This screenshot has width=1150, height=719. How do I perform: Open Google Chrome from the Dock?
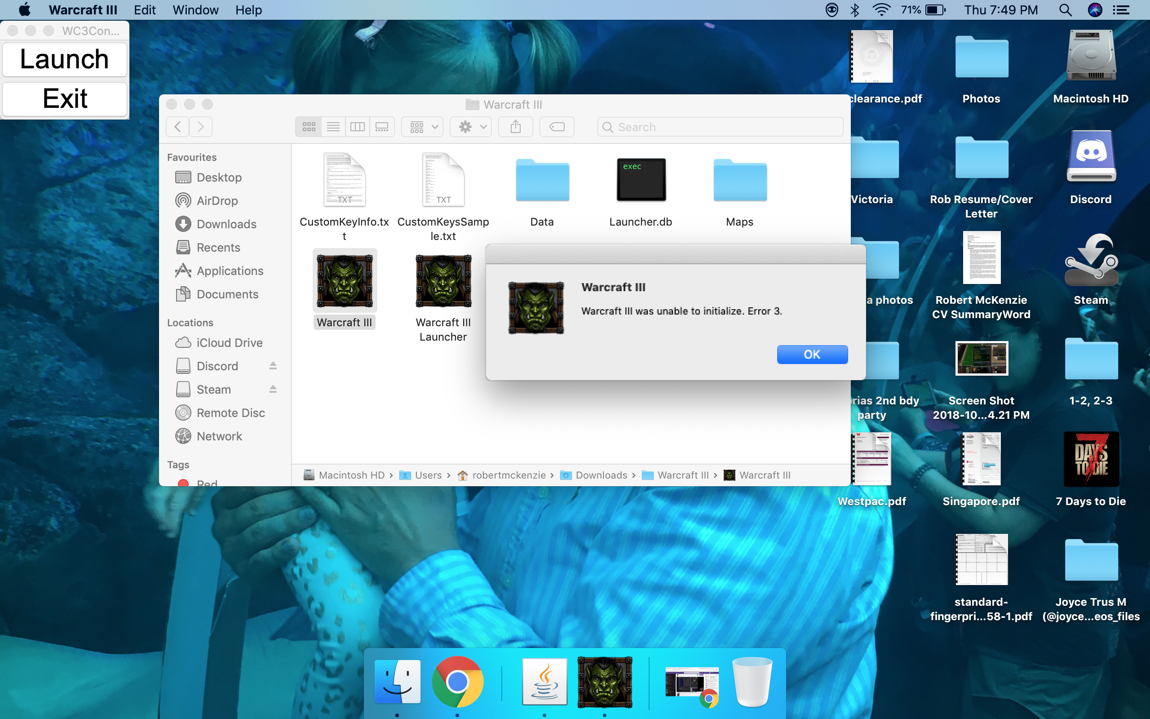point(458,681)
